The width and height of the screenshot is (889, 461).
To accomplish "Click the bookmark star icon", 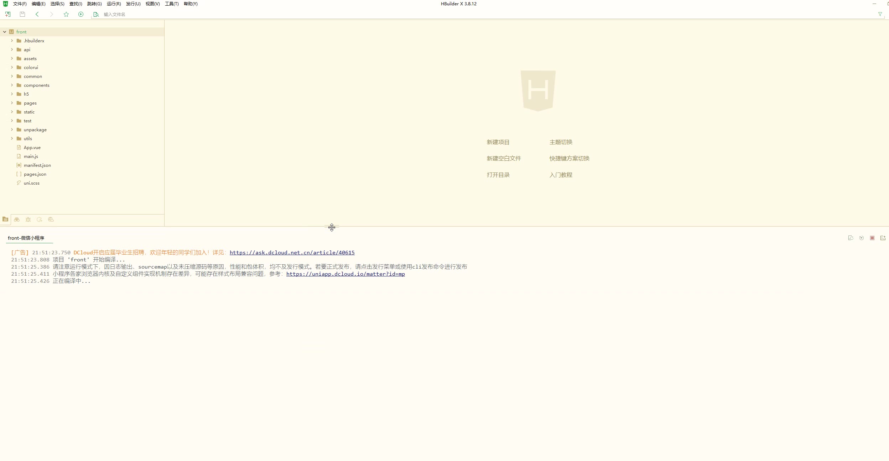I will click(x=66, y=14).
